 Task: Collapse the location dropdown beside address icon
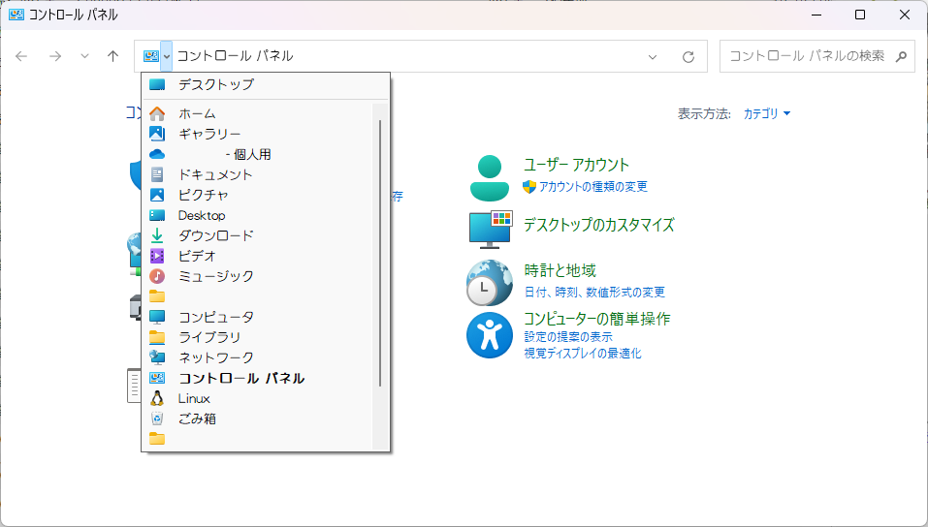pyautogui.click(x=167, y=56)
